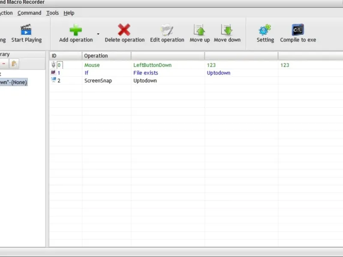Click the Compile to exe console icon
Screen dimensions: 343x257
pos(298,30)
